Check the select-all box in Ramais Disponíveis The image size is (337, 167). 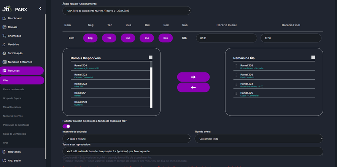coord(151,58)
